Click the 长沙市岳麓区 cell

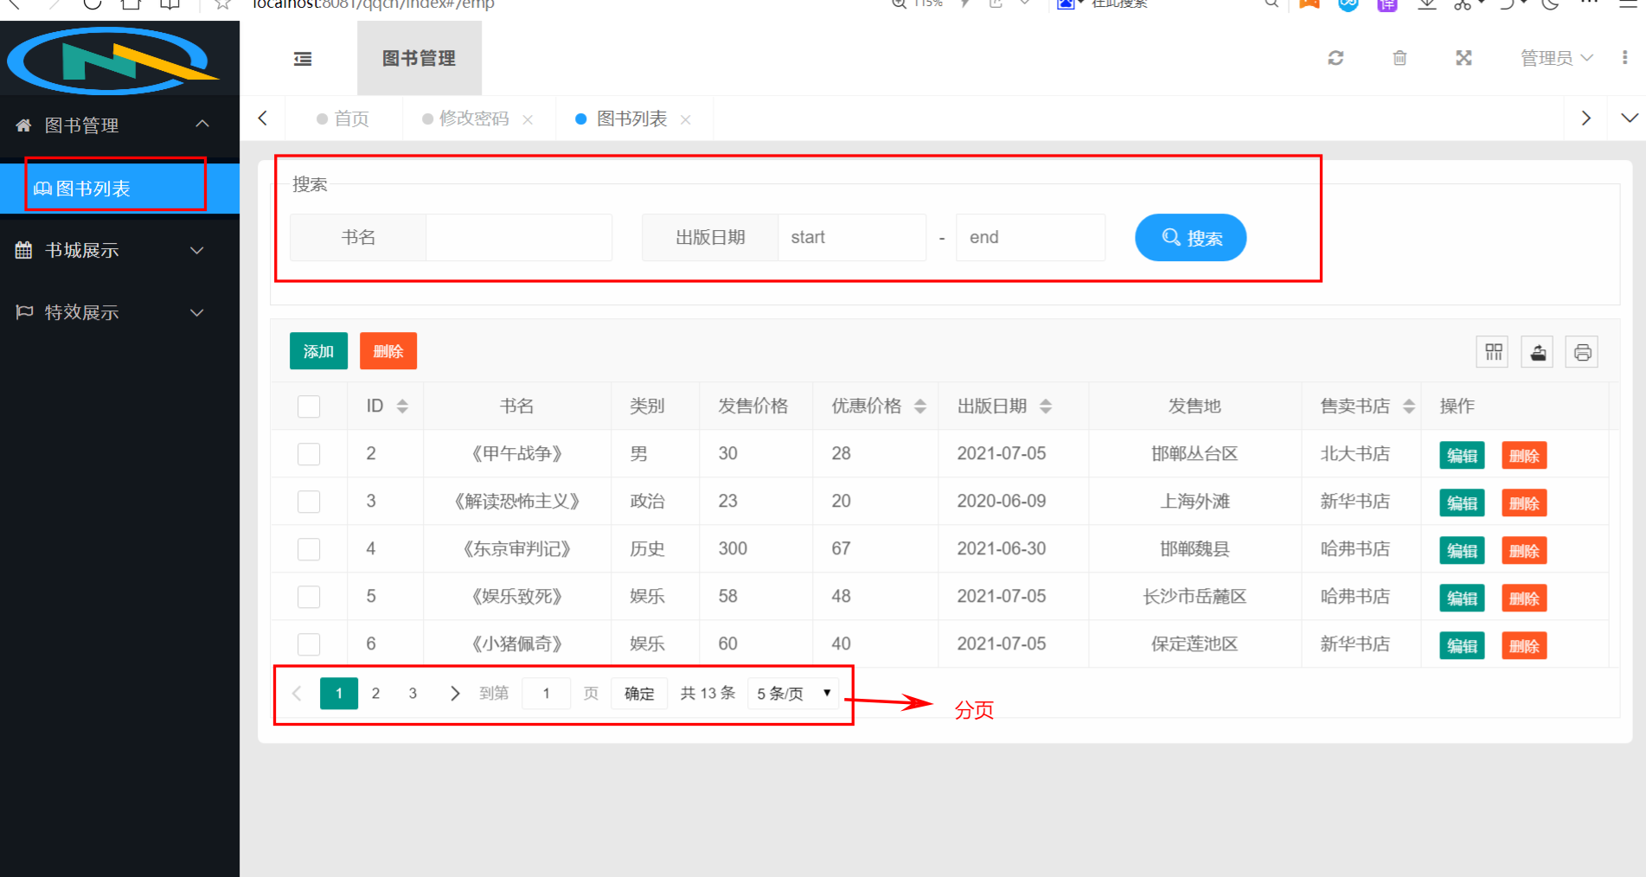[x=1194, y=597]
